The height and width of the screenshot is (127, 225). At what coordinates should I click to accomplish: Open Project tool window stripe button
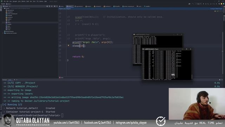pyautogui.click(x=1, y=8)
